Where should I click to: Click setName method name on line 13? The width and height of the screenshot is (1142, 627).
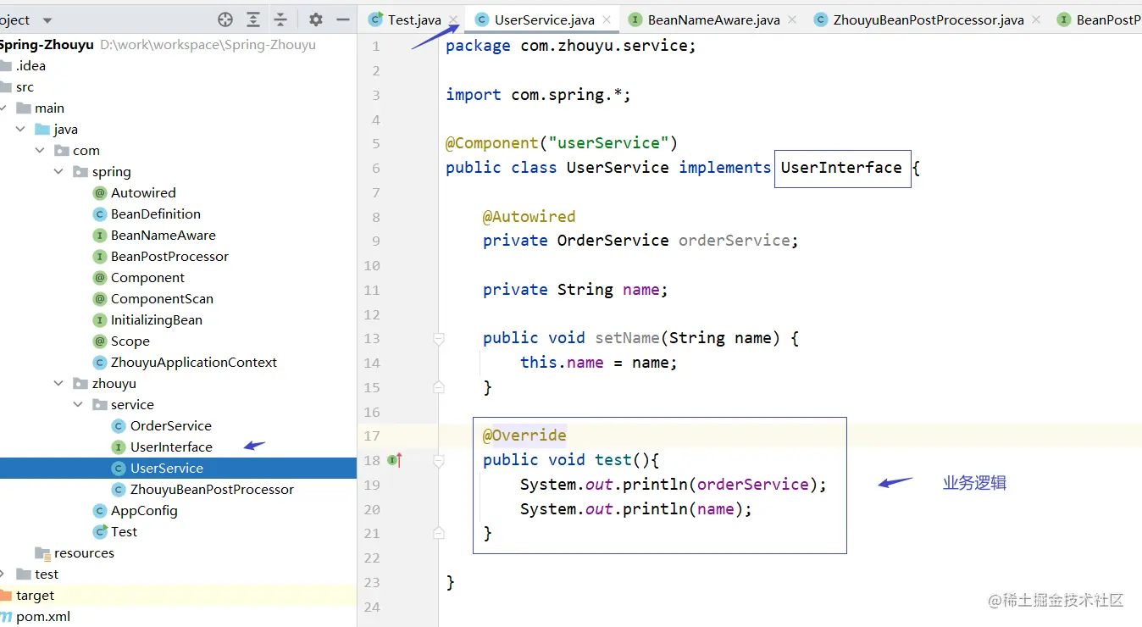[627, 338]
